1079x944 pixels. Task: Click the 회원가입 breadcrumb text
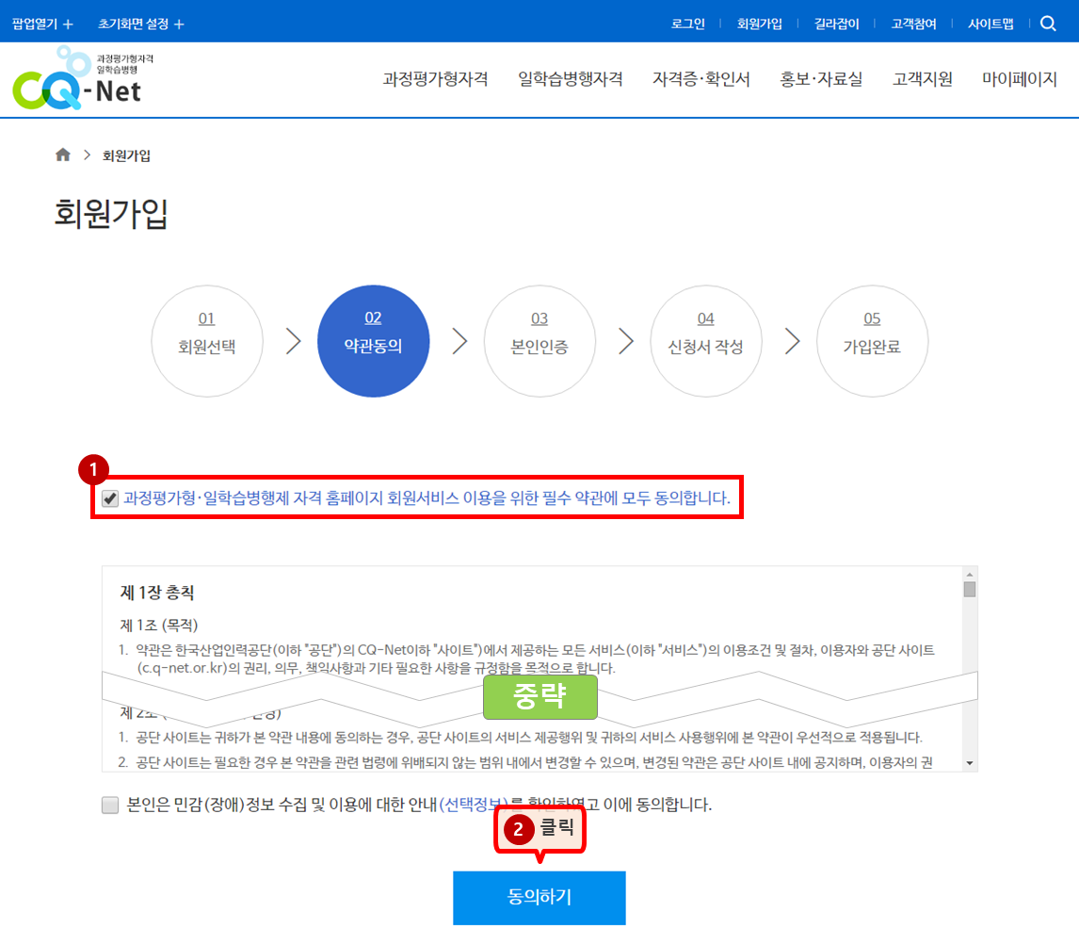point(126,155)
